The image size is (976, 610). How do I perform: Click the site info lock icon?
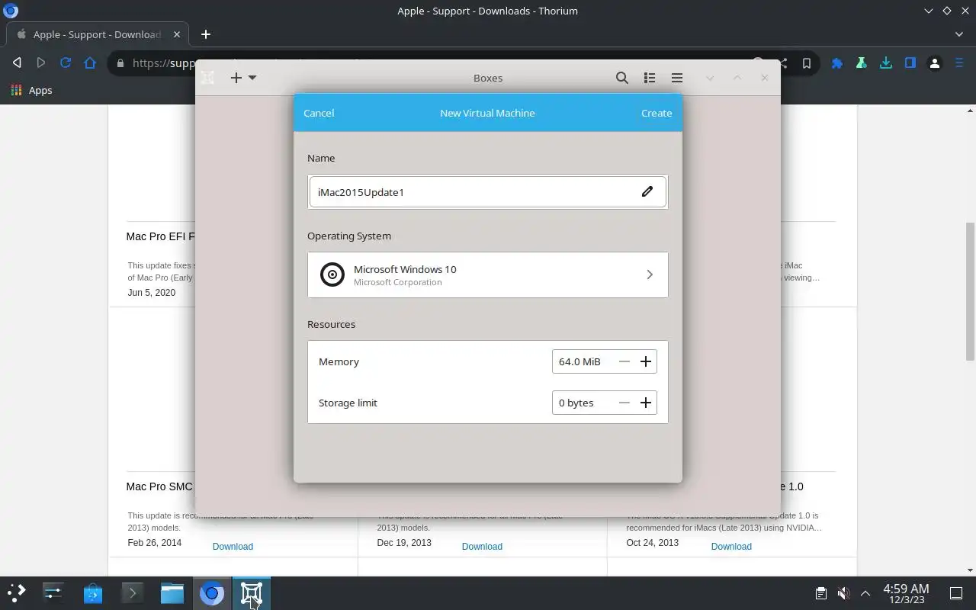point(120,63)
